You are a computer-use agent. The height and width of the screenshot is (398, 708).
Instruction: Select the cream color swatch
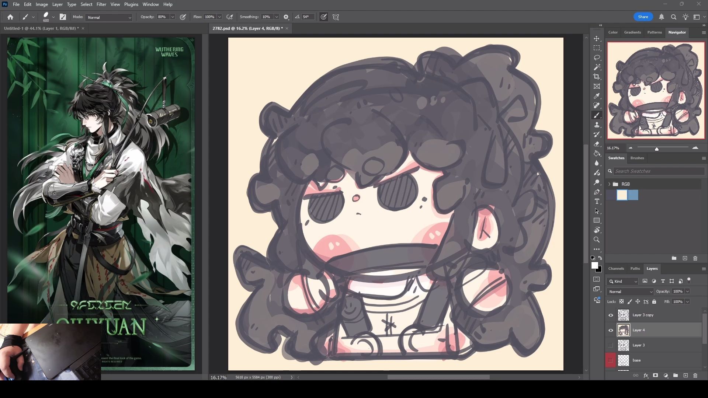tap(622, 195)
